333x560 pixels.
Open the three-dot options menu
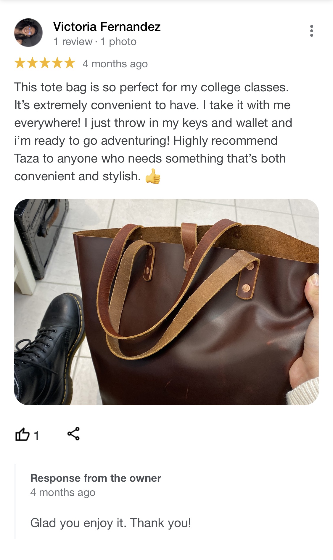click(x=311, y=31)
